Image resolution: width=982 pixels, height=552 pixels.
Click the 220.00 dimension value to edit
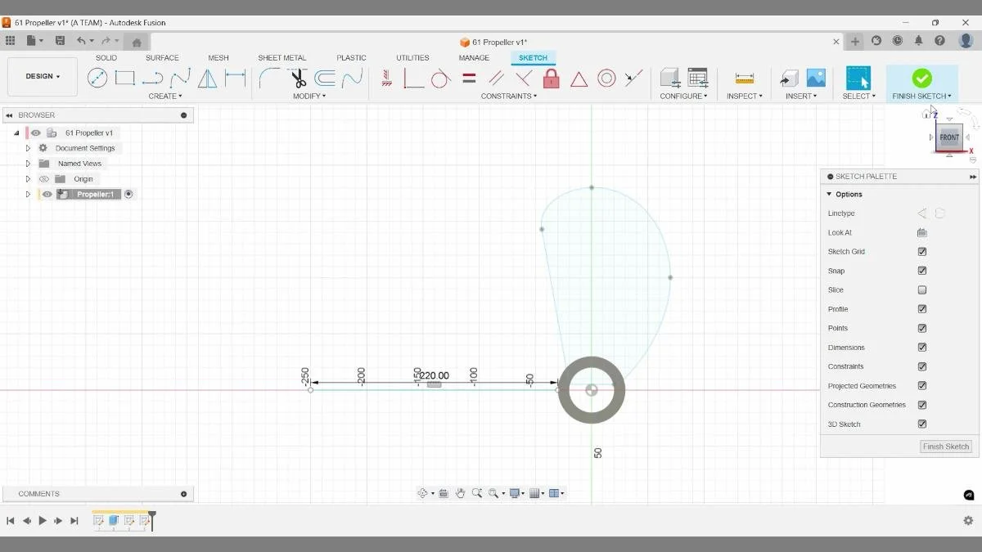434,375
